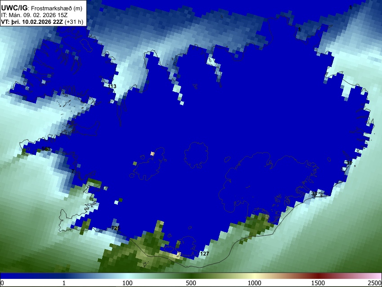Click the '(+31 h)' forecast offset text

tap(74, 22)
